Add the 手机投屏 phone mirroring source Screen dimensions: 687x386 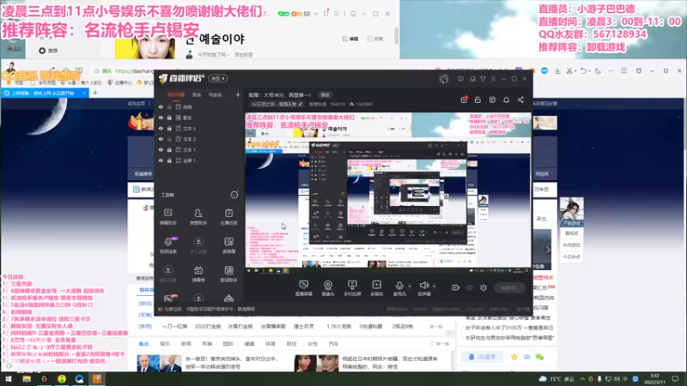(x=352, y=288)
